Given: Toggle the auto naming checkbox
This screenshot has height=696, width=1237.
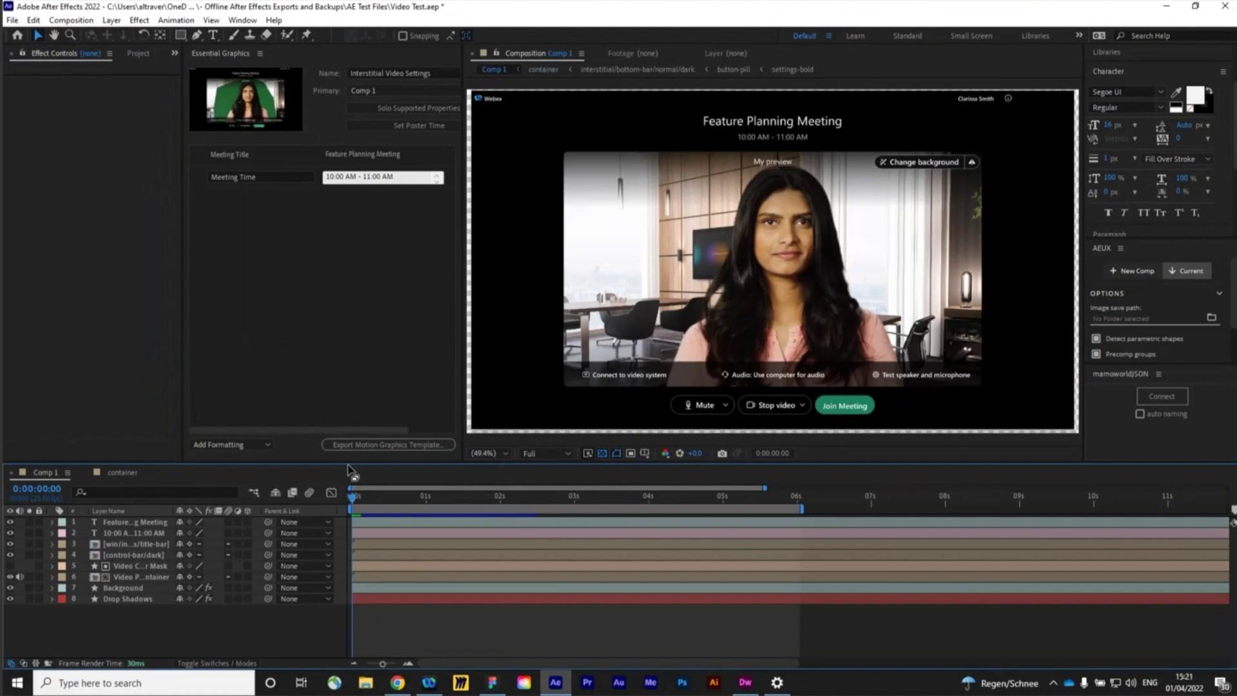Looking at the screenshot, I should pos(1140,414).
